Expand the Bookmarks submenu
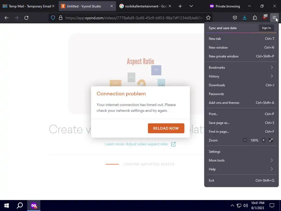 click(x=241, y=68)
